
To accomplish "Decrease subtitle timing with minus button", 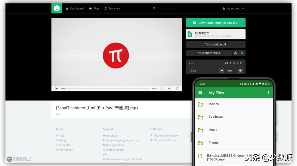I will tap(222, 71).
